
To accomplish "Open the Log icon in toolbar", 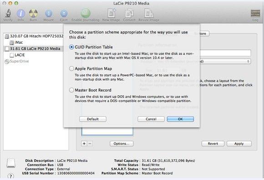I will point(255,13).
